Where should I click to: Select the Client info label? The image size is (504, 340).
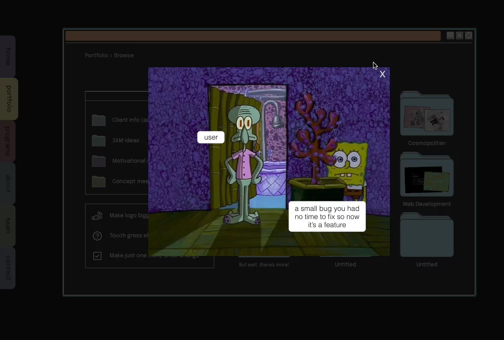(130, 120)
